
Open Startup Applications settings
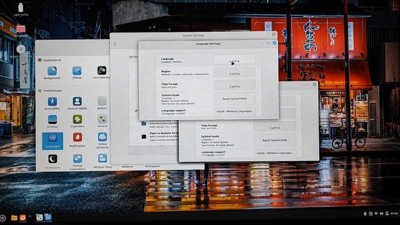click(x=77, y=162)
